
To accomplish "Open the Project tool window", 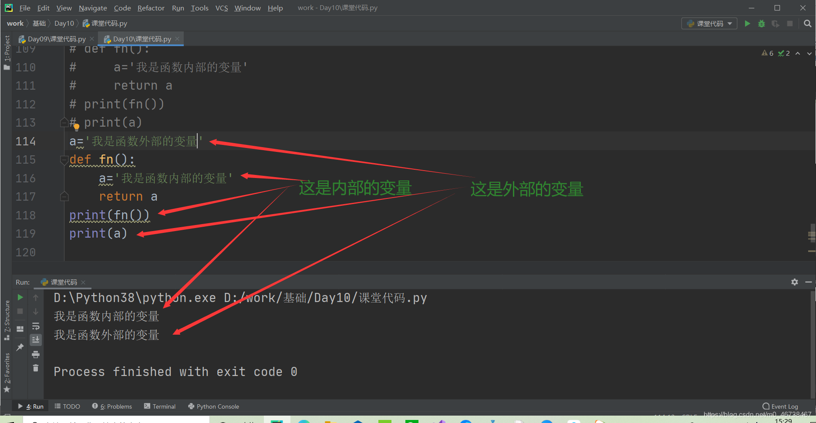I will (x=7, y=52).
